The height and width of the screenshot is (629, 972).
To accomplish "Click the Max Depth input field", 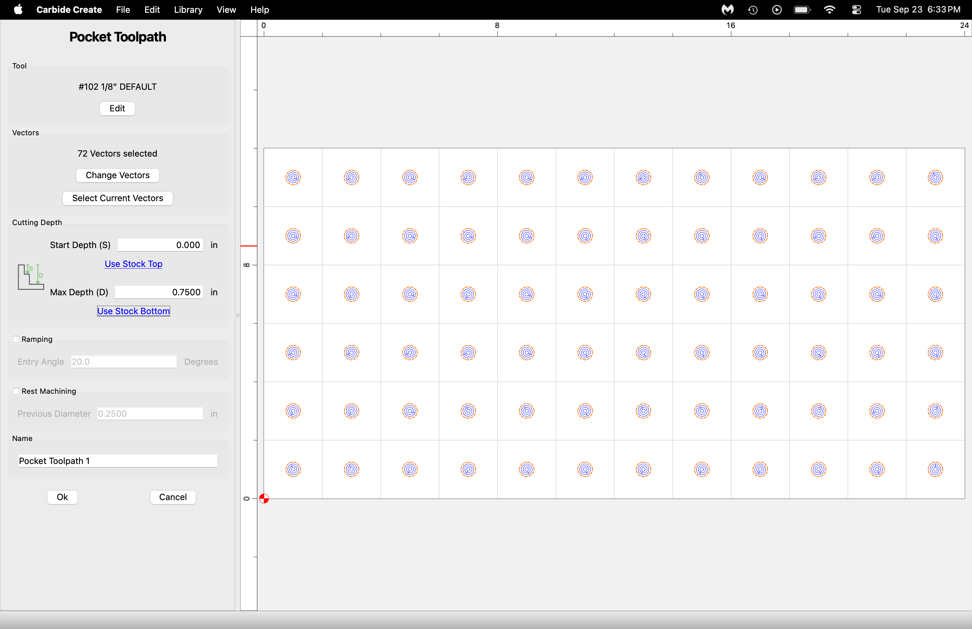I will tap(159, 292).
